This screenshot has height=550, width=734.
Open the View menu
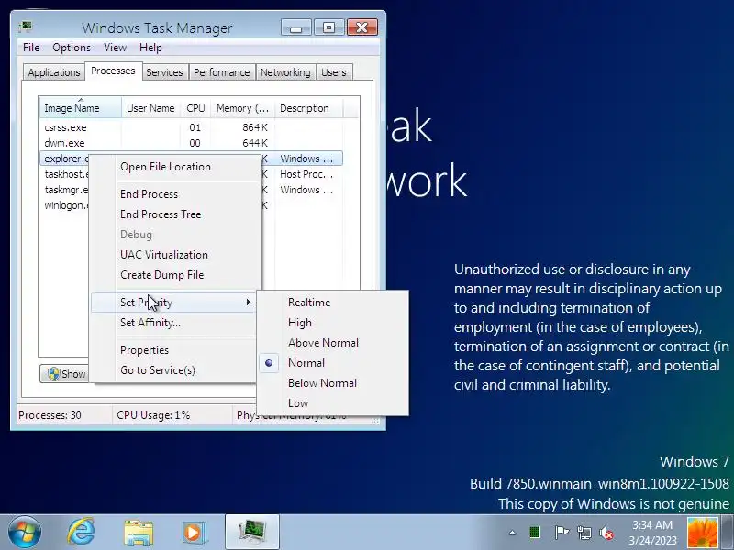(115, 48)
